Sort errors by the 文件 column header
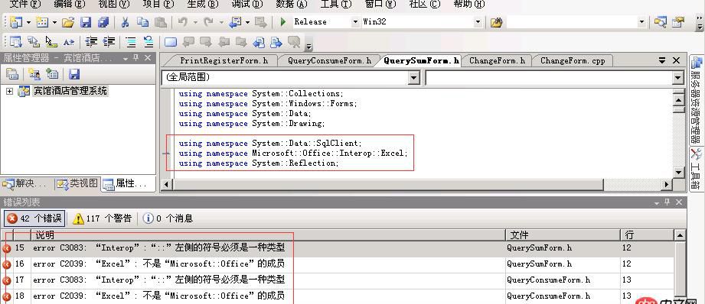The width and height of the screenshot is (705, 304). pyautogui.click(x=563, y=234)
